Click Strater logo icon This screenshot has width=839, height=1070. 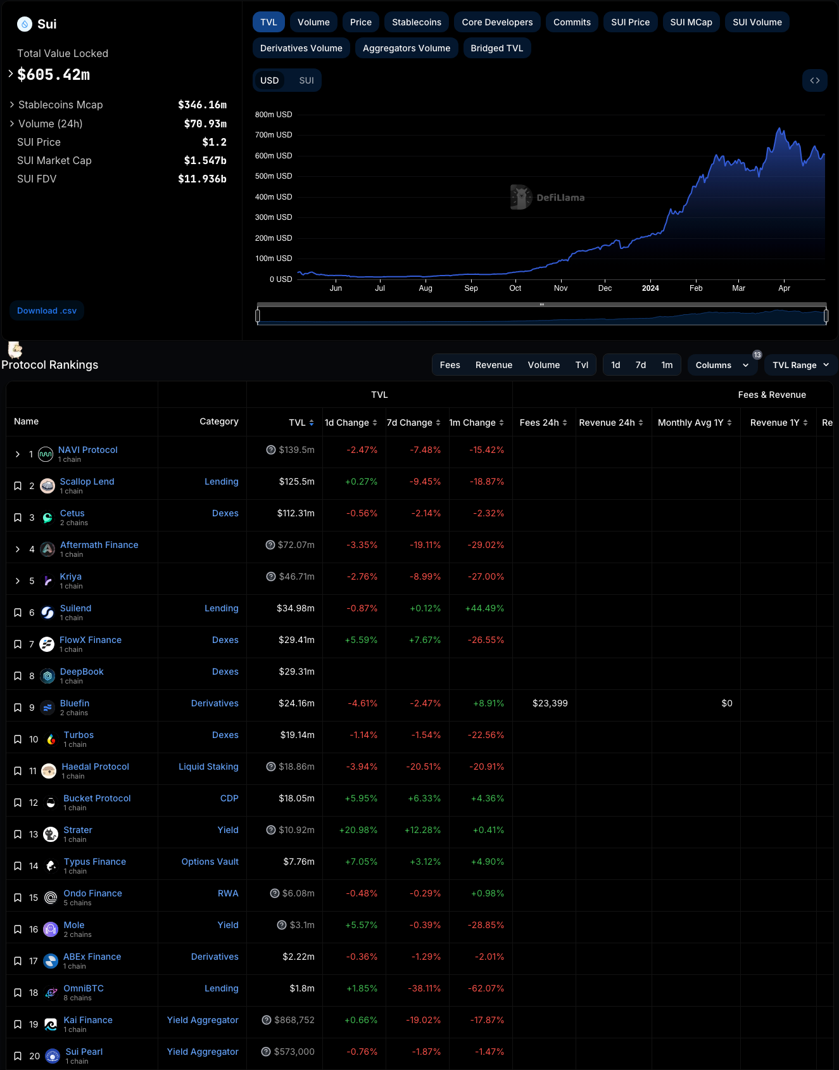pos(51,834)
